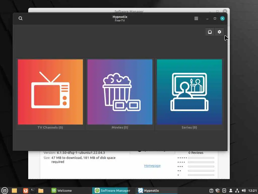
Task: Open the search icon in Hypnotix header
Action: point(20,18)
